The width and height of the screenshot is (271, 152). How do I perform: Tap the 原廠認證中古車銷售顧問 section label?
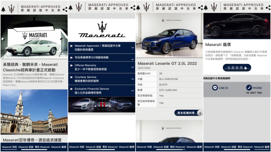click(217, 78)
